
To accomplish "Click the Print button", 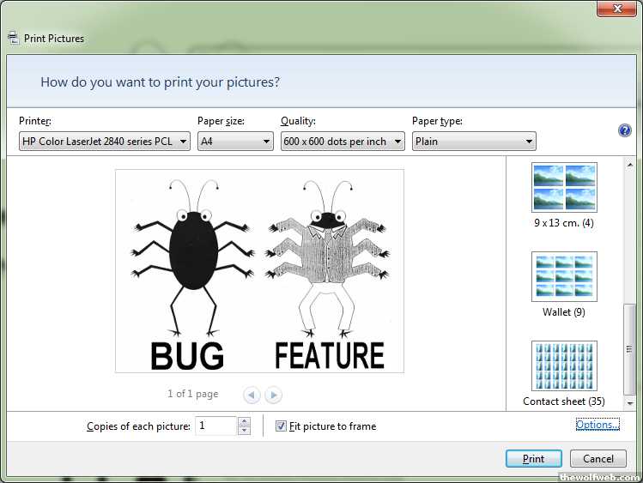I will coord(533,459).
